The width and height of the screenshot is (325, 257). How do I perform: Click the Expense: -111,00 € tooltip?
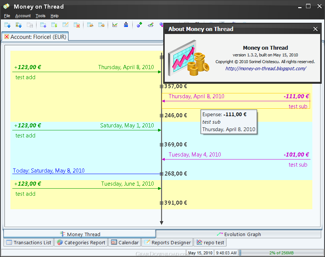coord(229,122)
